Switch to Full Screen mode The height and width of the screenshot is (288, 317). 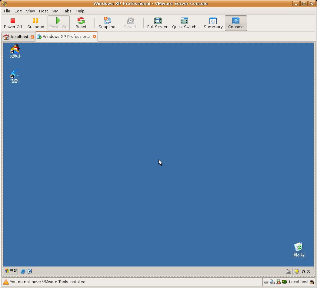point(158,23)
